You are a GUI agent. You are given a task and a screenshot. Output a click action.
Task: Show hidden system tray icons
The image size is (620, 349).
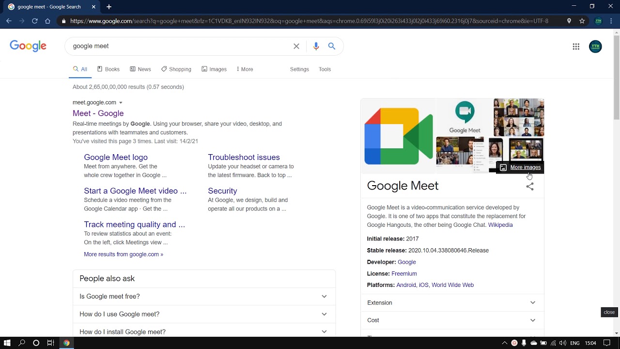[x=504, y=343]
